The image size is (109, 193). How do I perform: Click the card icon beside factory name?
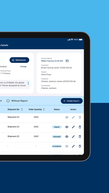click(x=67, y=61)
